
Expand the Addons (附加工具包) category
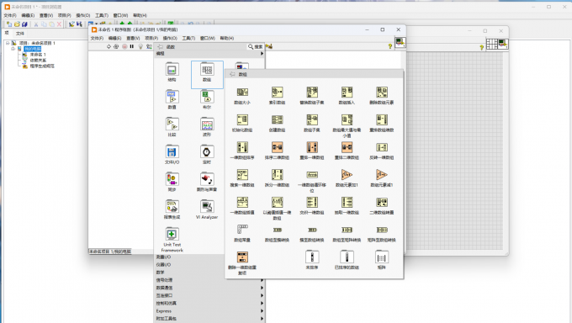pyautogui.click(x=262, y=319)
